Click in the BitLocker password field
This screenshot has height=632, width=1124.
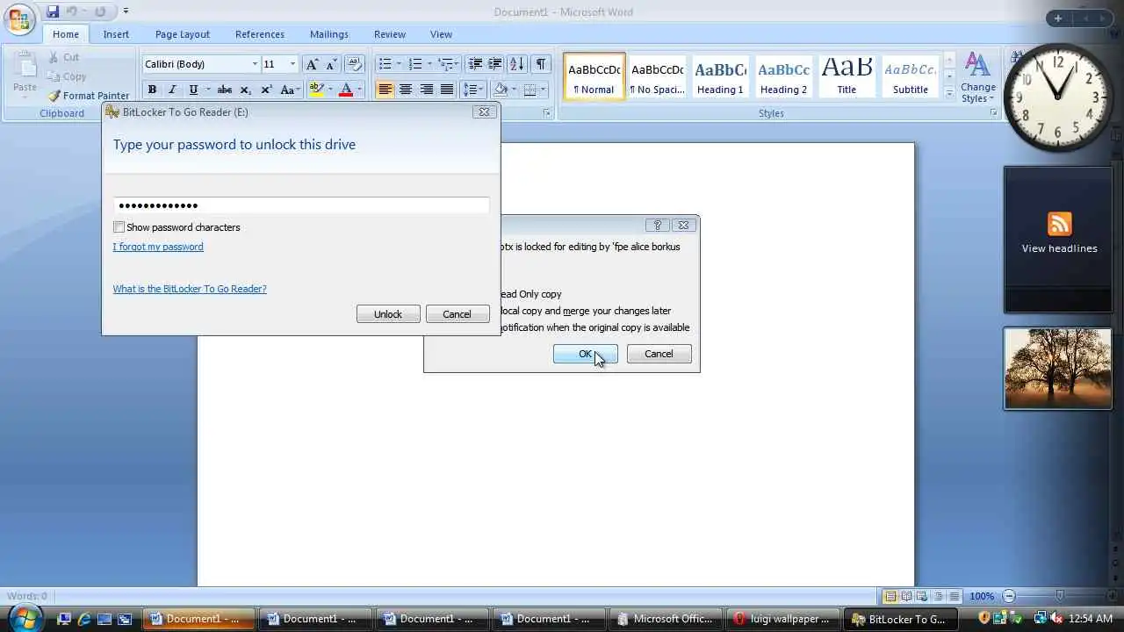[x=301, y=205]
